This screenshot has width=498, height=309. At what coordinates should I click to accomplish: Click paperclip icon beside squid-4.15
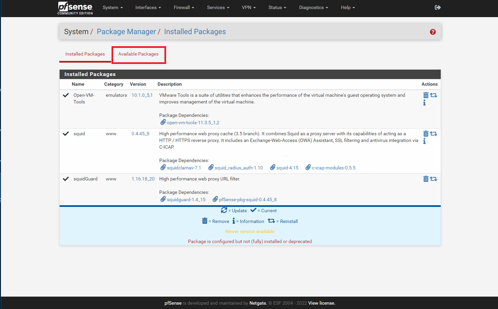[x=273, y=167]
